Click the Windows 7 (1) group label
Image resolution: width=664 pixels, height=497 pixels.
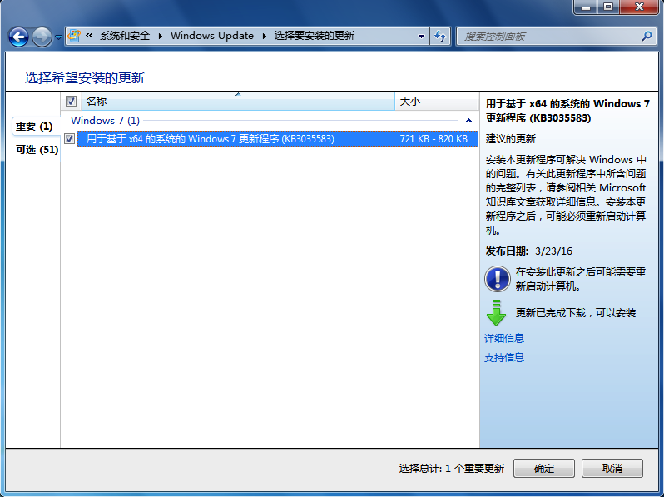tap(105, 121)
